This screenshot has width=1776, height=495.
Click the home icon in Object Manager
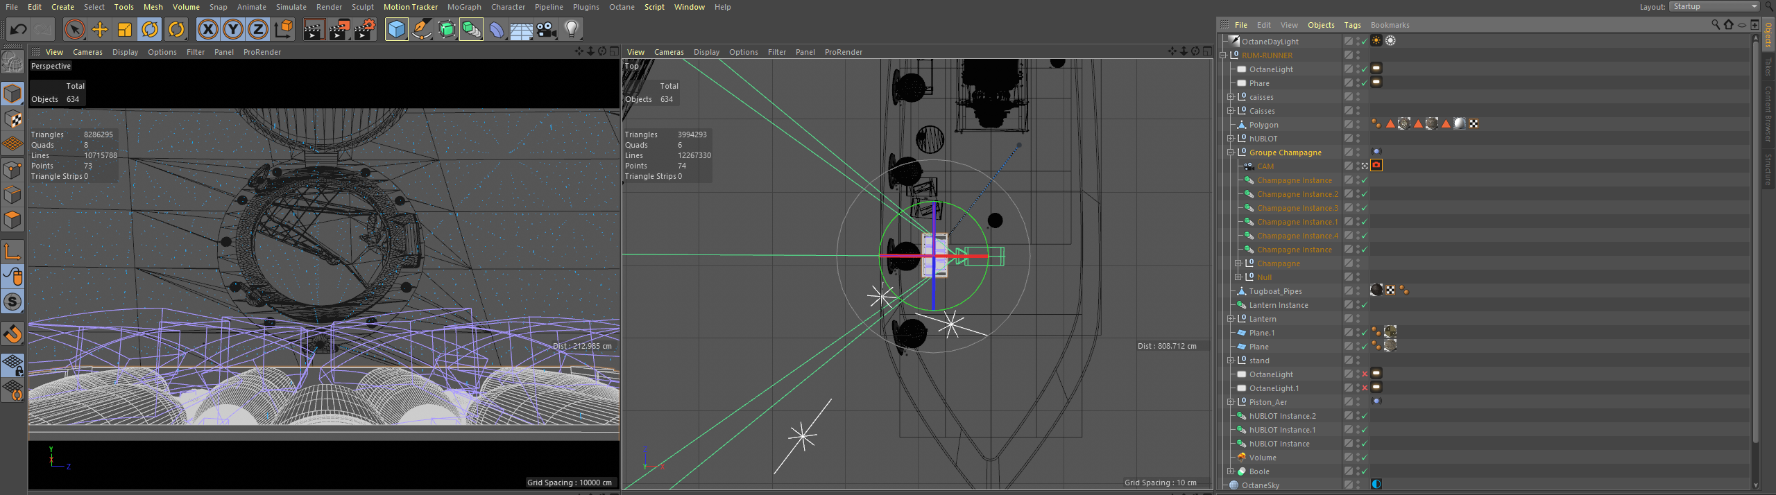tap(1729, 24)
